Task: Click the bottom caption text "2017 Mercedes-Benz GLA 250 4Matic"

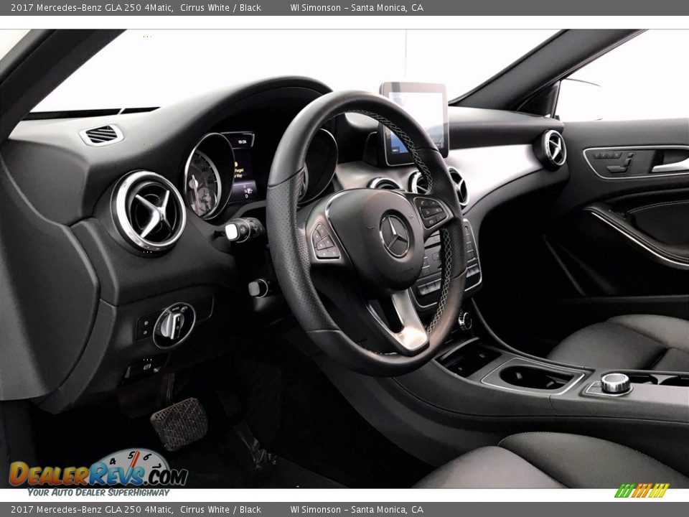Action: tap(91, 510)
